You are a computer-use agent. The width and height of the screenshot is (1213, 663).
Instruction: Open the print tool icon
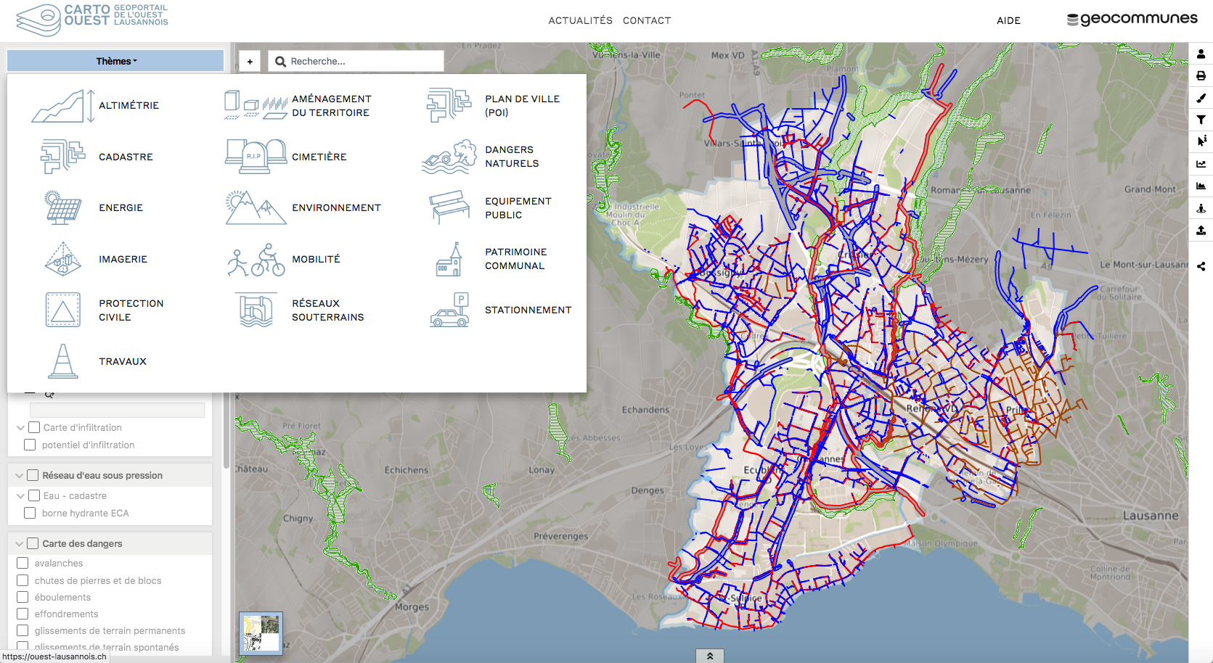tap(1201, 75)
